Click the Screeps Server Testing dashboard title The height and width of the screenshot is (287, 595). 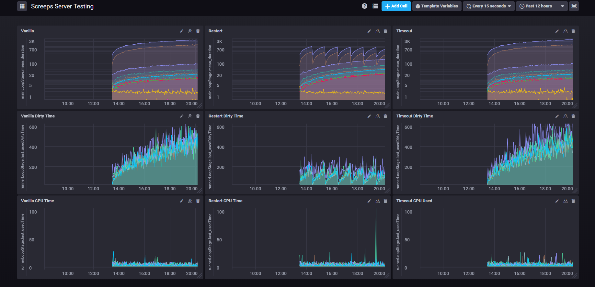click(x=62, y=6)
